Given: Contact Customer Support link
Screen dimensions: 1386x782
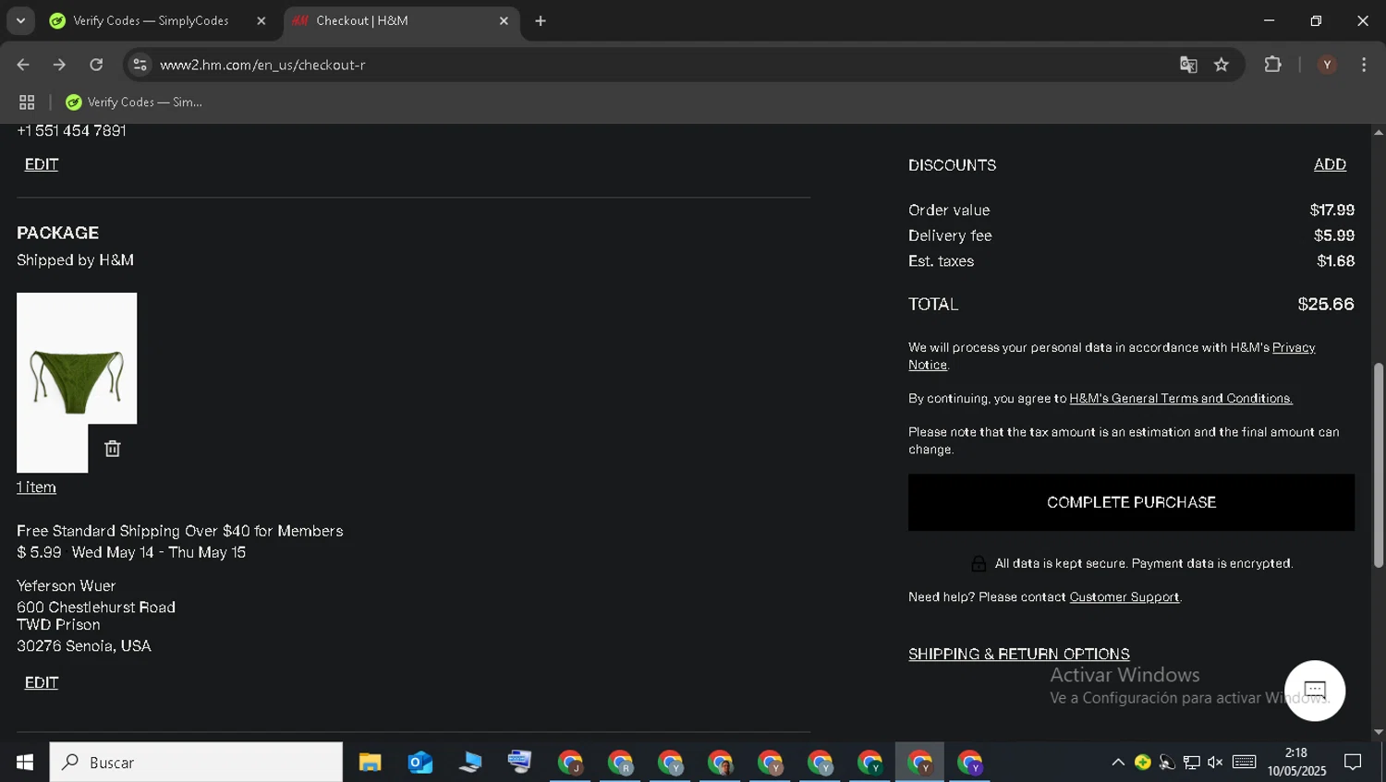Looking at the screenshot, I should (1124, 597).
